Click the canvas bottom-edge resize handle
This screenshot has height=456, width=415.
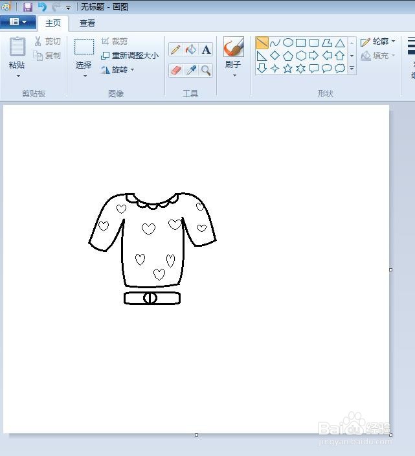click(196, 435)
